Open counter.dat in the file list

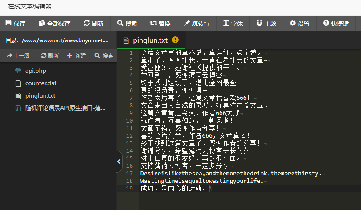pyautogui.click(x=41, y=83)
